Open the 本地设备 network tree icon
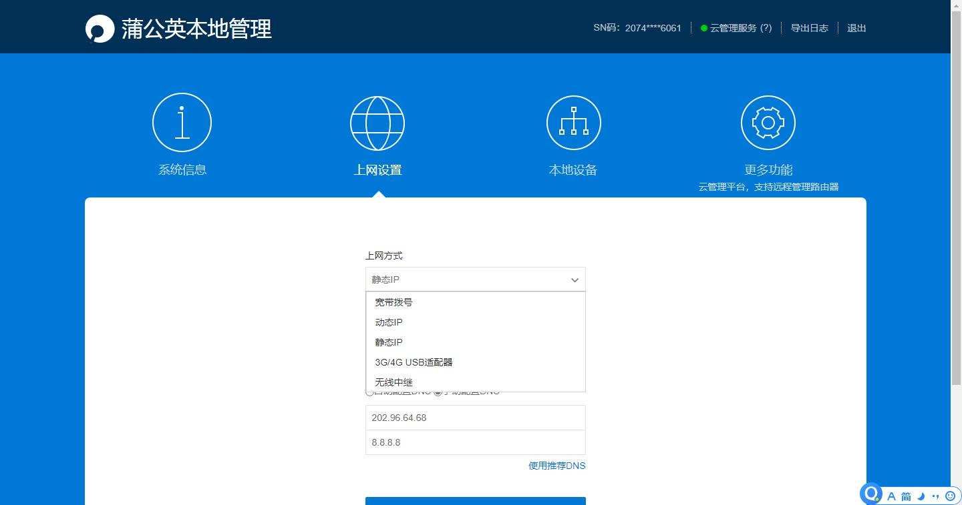 (x=573, y=123)
